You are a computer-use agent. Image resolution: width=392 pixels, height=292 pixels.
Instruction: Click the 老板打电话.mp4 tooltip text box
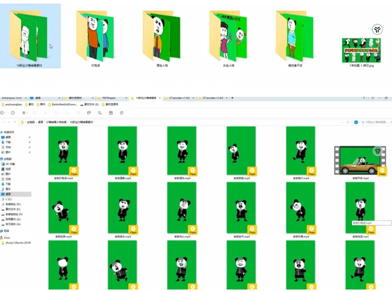(x=371, y=223)
